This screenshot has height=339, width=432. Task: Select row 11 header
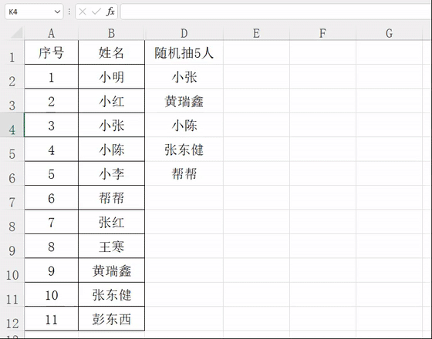point(12,294)
